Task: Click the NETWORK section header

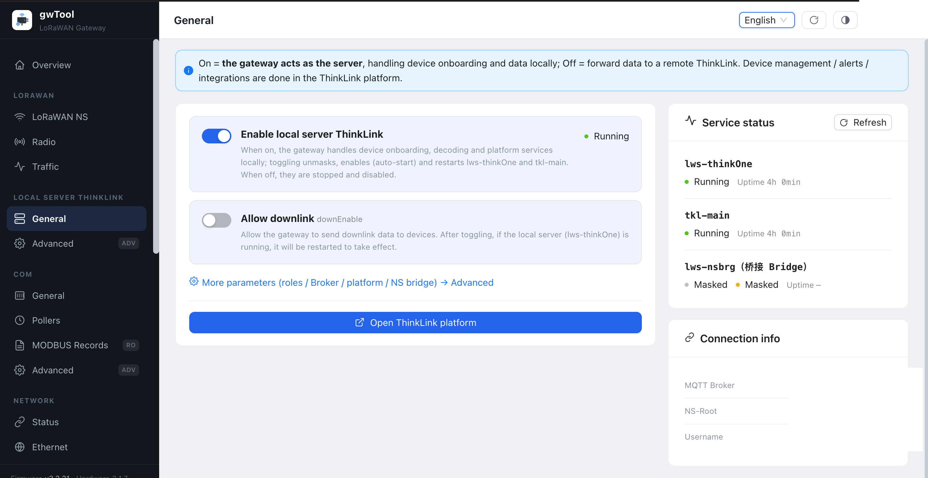Action: 34,400
